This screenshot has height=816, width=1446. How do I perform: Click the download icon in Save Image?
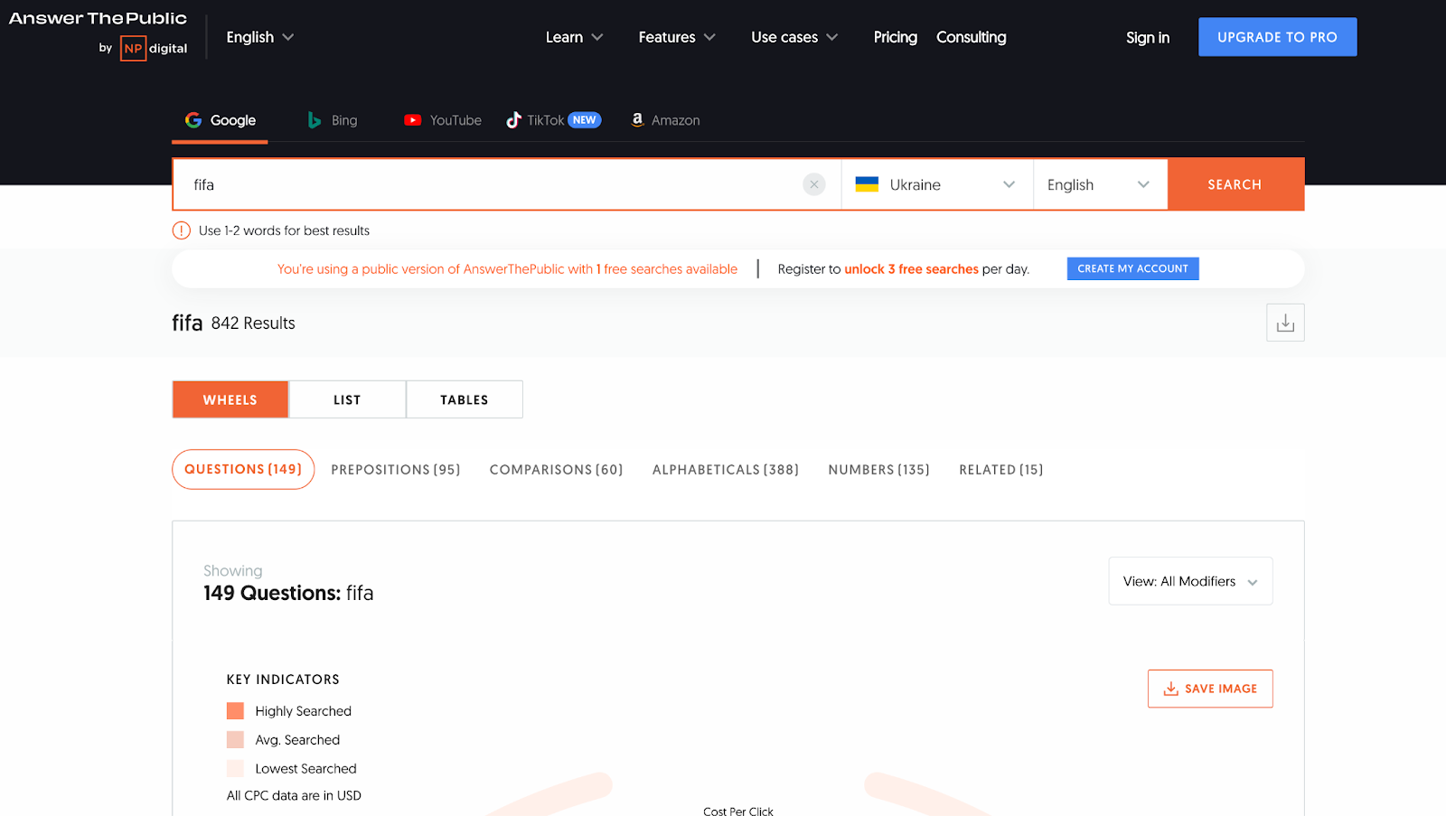[x=1170, y=689]
